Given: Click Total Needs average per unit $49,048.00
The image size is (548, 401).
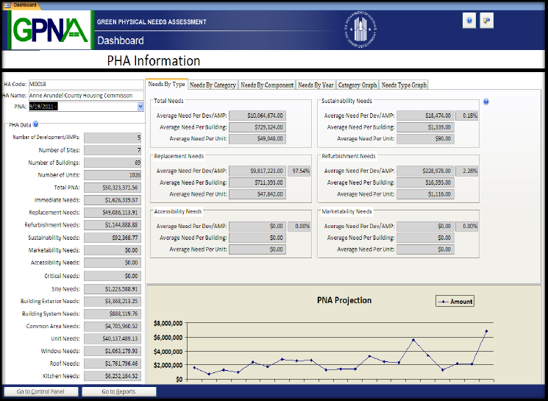Looking at the screenshot, I should pos(257,139).
